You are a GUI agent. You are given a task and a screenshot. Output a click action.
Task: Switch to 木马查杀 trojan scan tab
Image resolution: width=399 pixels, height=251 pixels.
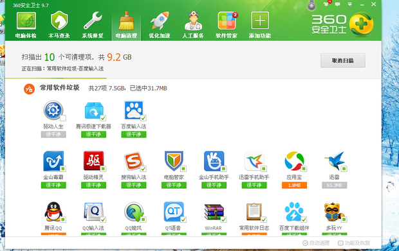point(59,25)
